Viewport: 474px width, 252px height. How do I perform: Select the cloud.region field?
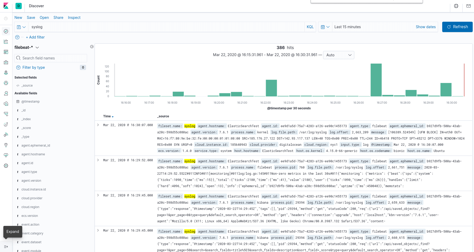[x=30, y=207]
